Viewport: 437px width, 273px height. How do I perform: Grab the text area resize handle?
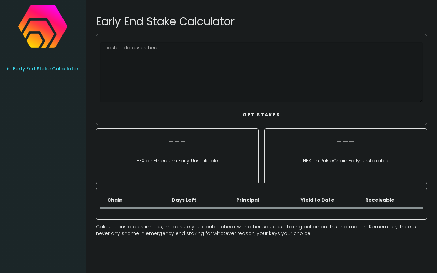pos(421,101)
